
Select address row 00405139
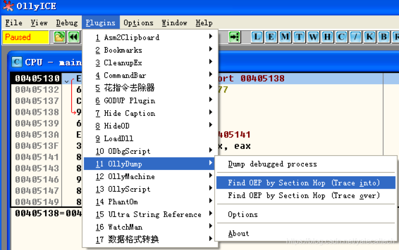(37, 124)
